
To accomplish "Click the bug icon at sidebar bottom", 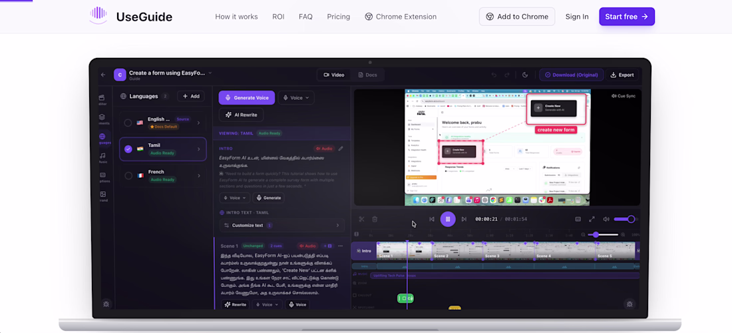I will (x=106, y=304).
